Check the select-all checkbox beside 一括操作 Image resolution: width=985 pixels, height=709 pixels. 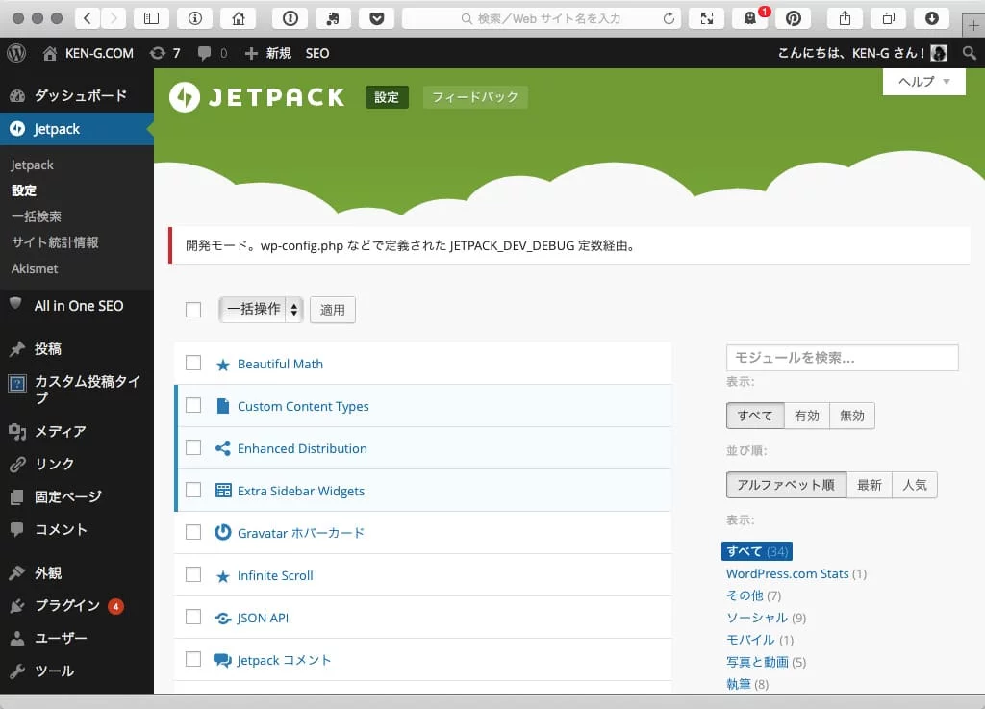point(193,310)
